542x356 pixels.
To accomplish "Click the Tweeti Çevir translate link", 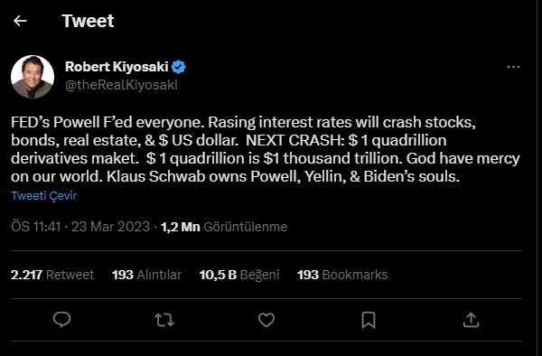I will pyautogui.click(x=44, y=196).
